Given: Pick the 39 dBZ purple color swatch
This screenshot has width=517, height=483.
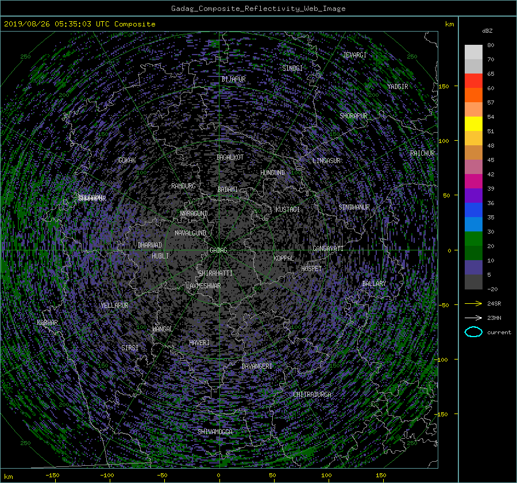Looking at the screenshot, I should (473, 195).
